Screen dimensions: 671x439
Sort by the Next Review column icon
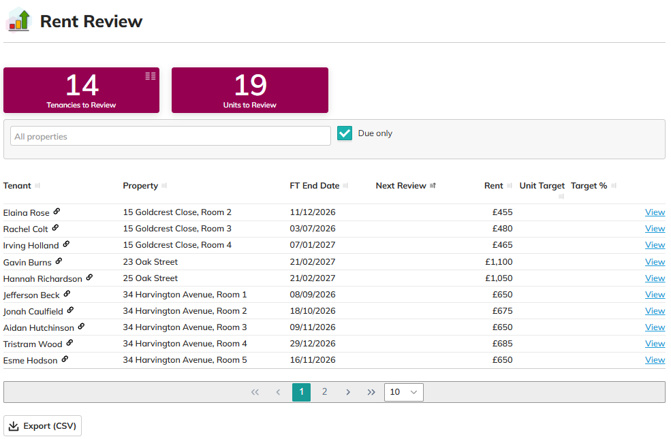[433, 186]
